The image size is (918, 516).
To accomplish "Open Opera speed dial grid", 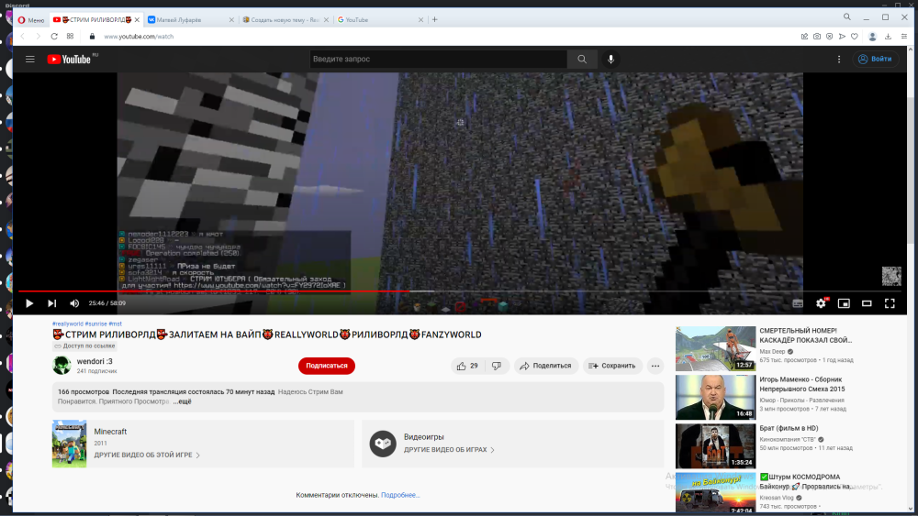I will pyautogui.click(x=71, y=37).
